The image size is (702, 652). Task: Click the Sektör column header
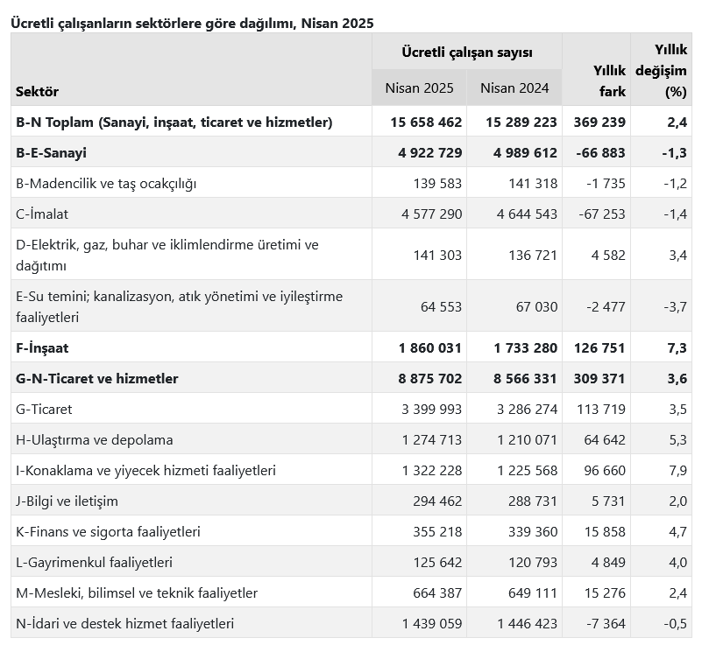[x=37, y=91]
